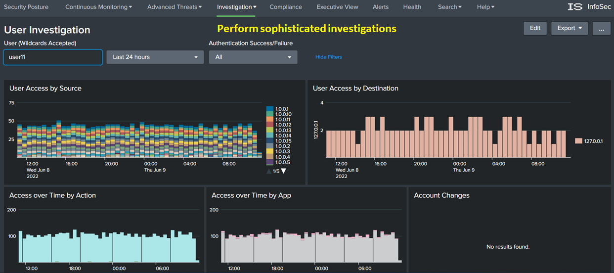Click the InfoSec app logo icon
This screenshot has height=273, width=614.
[x=575, y=7]
